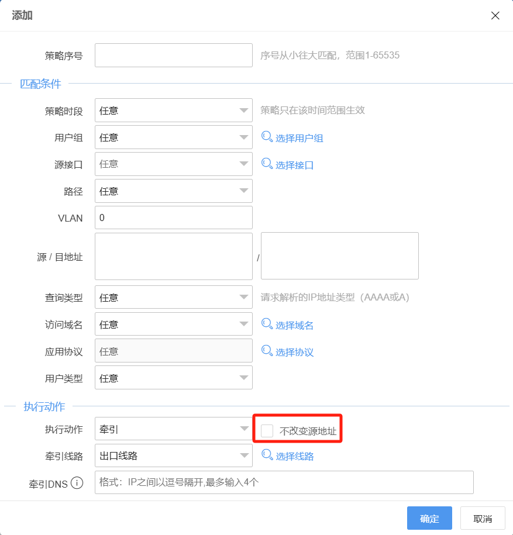Click the 牵引DNS input field
This screenshot has height=535, width=513.
pos(283,482)
